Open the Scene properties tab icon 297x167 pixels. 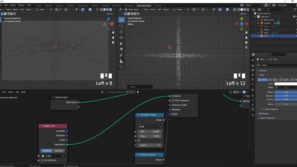[x=252, y=79]
